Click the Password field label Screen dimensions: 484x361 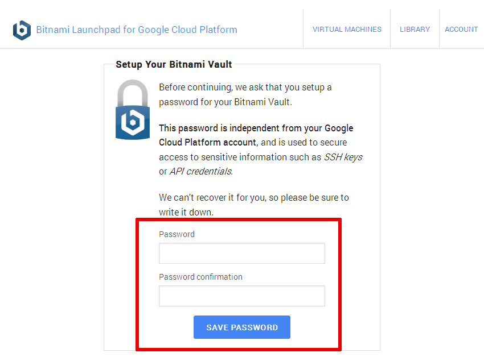[177, 234]
